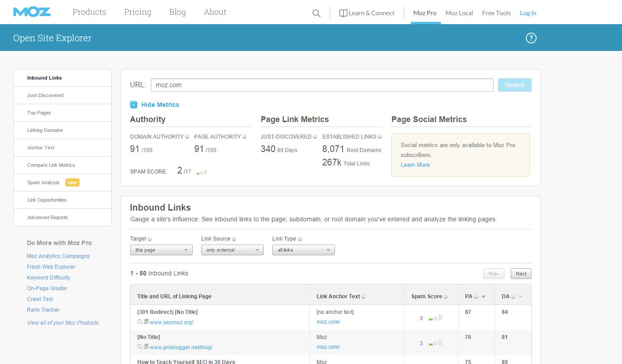Select the Moz Pro tab
622x364 pixels.
(x=425, y=13)
